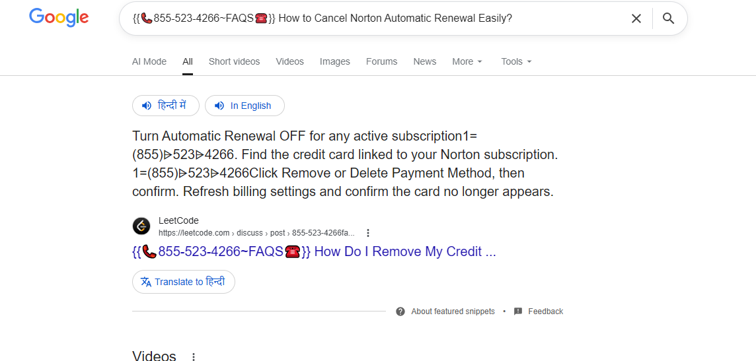Click the Google logo

pyautogui.click(x=59, y=18)
